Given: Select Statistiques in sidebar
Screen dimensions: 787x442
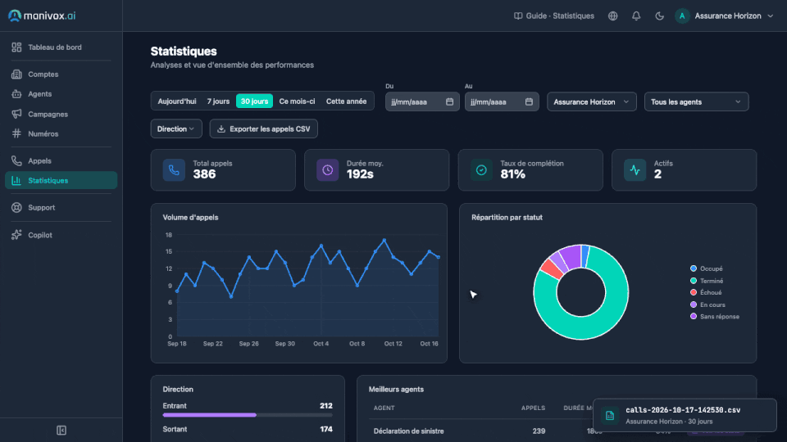Looking at the screenshot, I should tap(61, 180).
